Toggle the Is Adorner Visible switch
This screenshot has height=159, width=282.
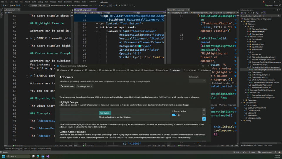174,115
